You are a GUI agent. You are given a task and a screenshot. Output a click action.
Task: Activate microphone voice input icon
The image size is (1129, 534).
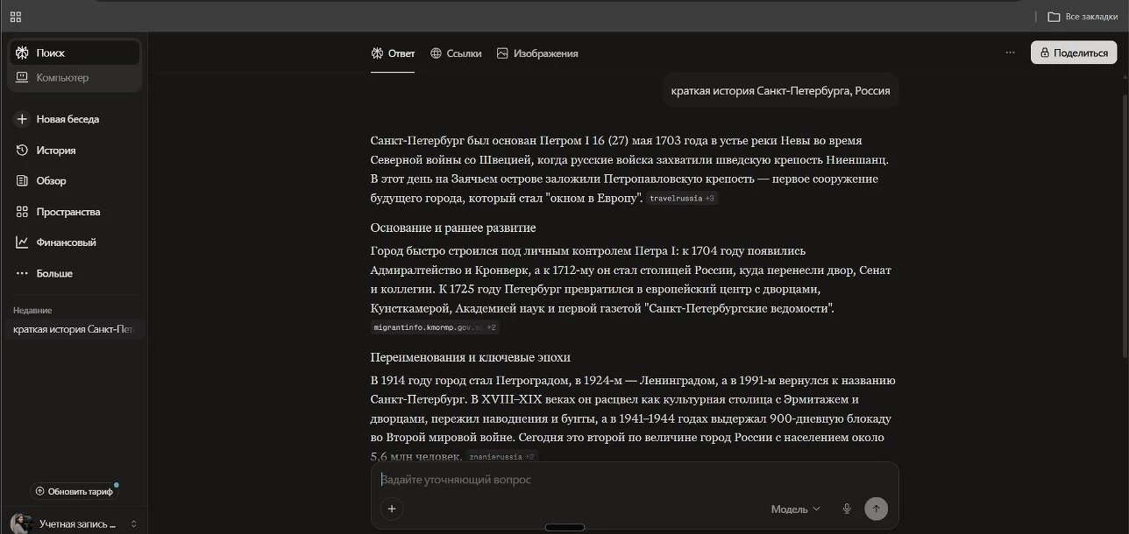click(847, 509)
